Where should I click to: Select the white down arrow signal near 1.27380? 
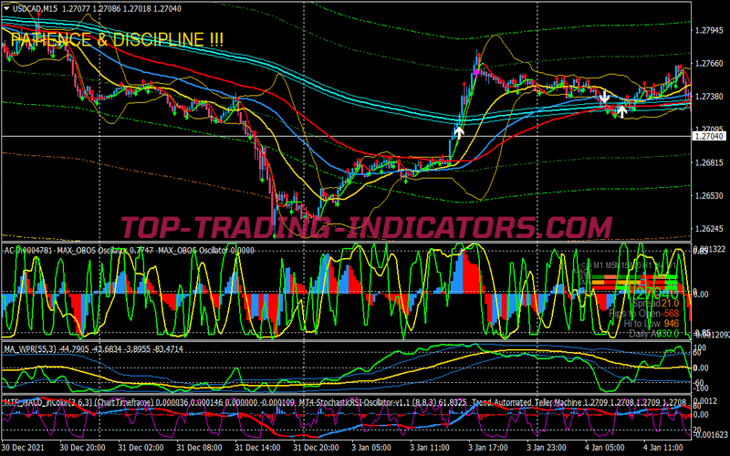coord(604,98)
